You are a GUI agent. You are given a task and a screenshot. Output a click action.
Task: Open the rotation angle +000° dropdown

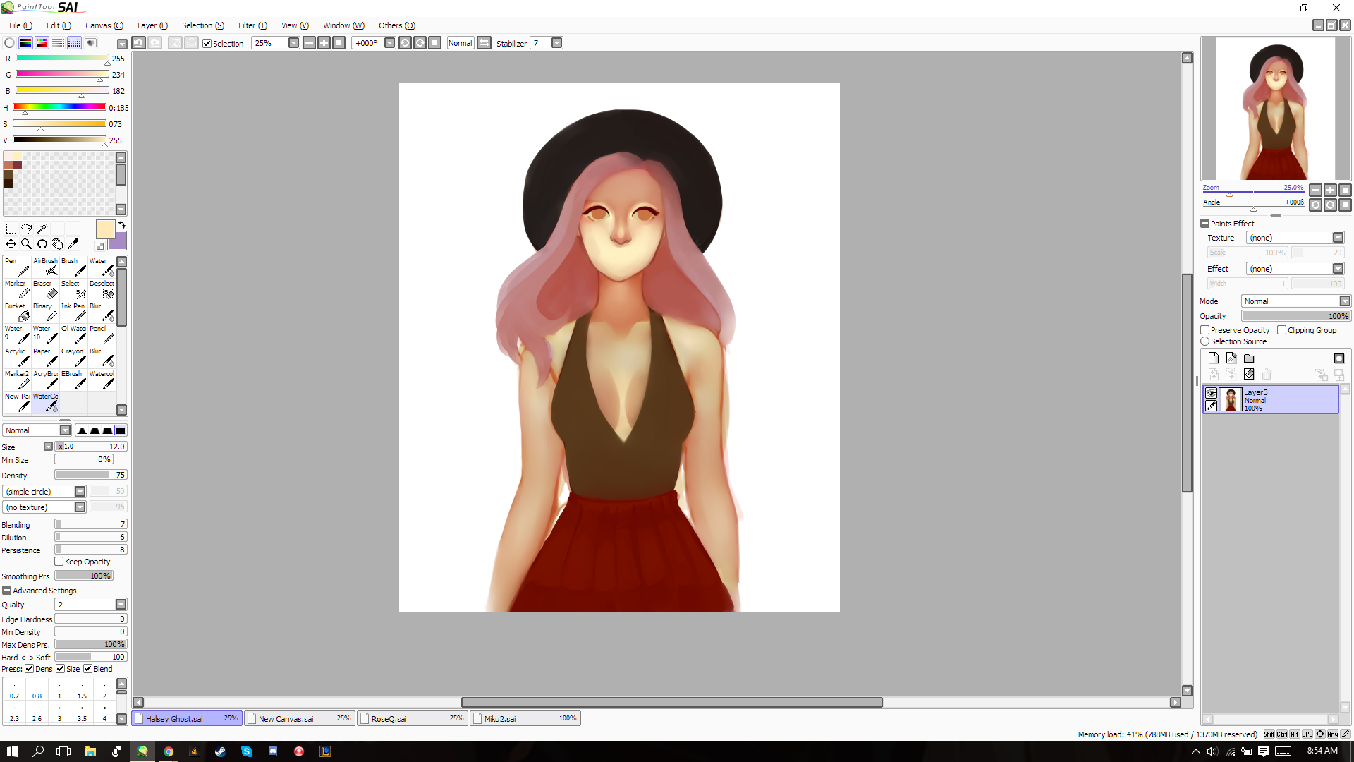coord(389,43)
